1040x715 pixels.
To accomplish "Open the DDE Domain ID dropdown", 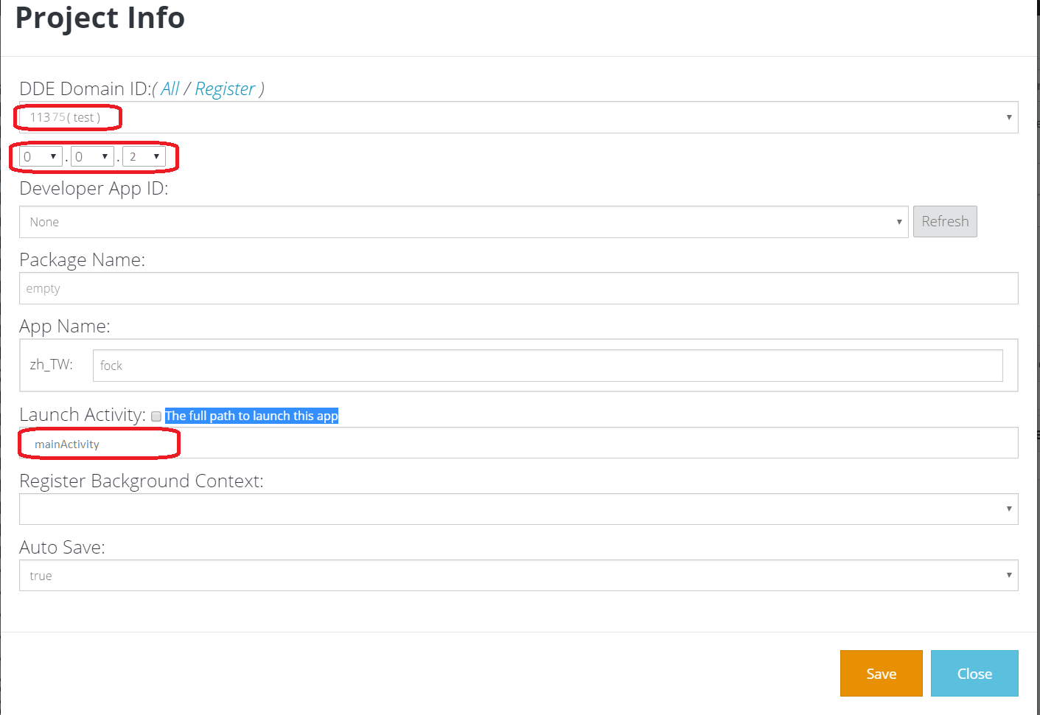I will (x=518, y=117).
